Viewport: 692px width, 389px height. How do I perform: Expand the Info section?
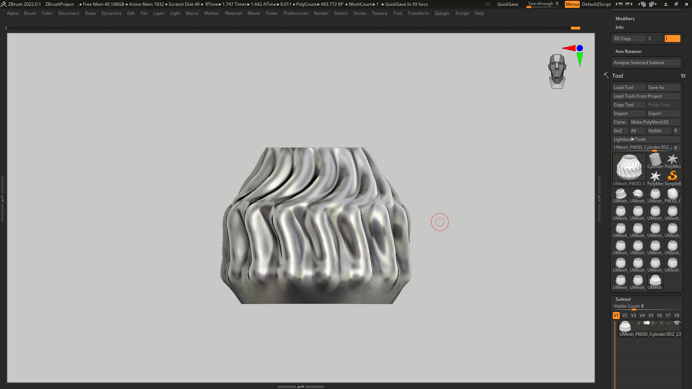[620, 27]
